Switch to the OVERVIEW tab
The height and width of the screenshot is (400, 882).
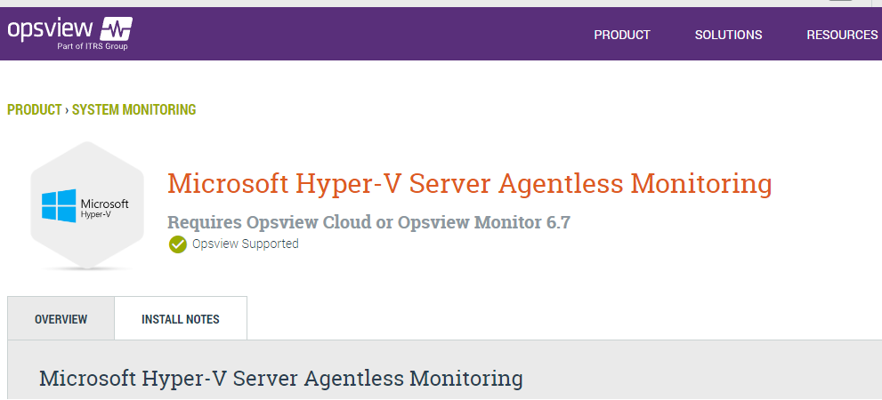(x=61, y=319)
